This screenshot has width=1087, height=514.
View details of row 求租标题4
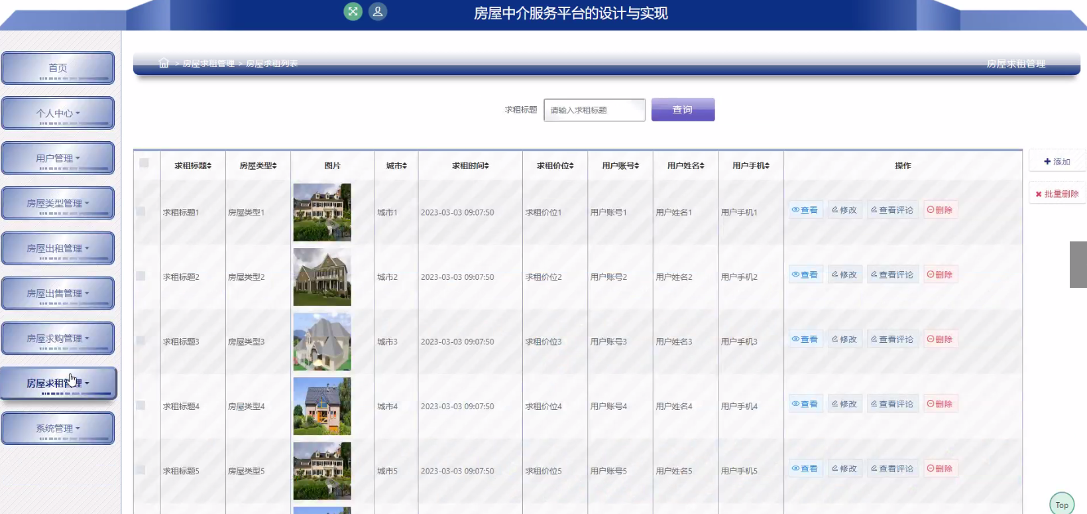coord(805,404)
